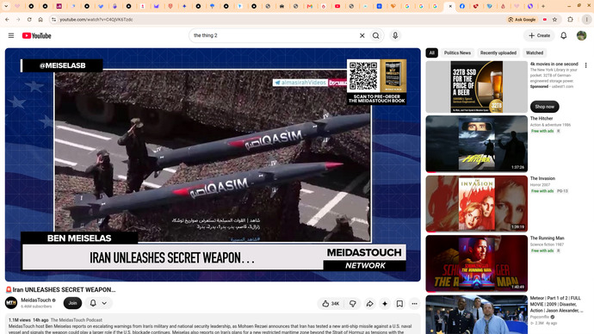594x334 pixels.
Task: Open the notifications bell in header
Action: (x=564, y=35)
